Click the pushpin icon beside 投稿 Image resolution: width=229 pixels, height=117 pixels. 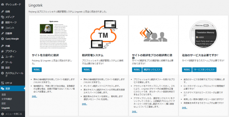2,12
